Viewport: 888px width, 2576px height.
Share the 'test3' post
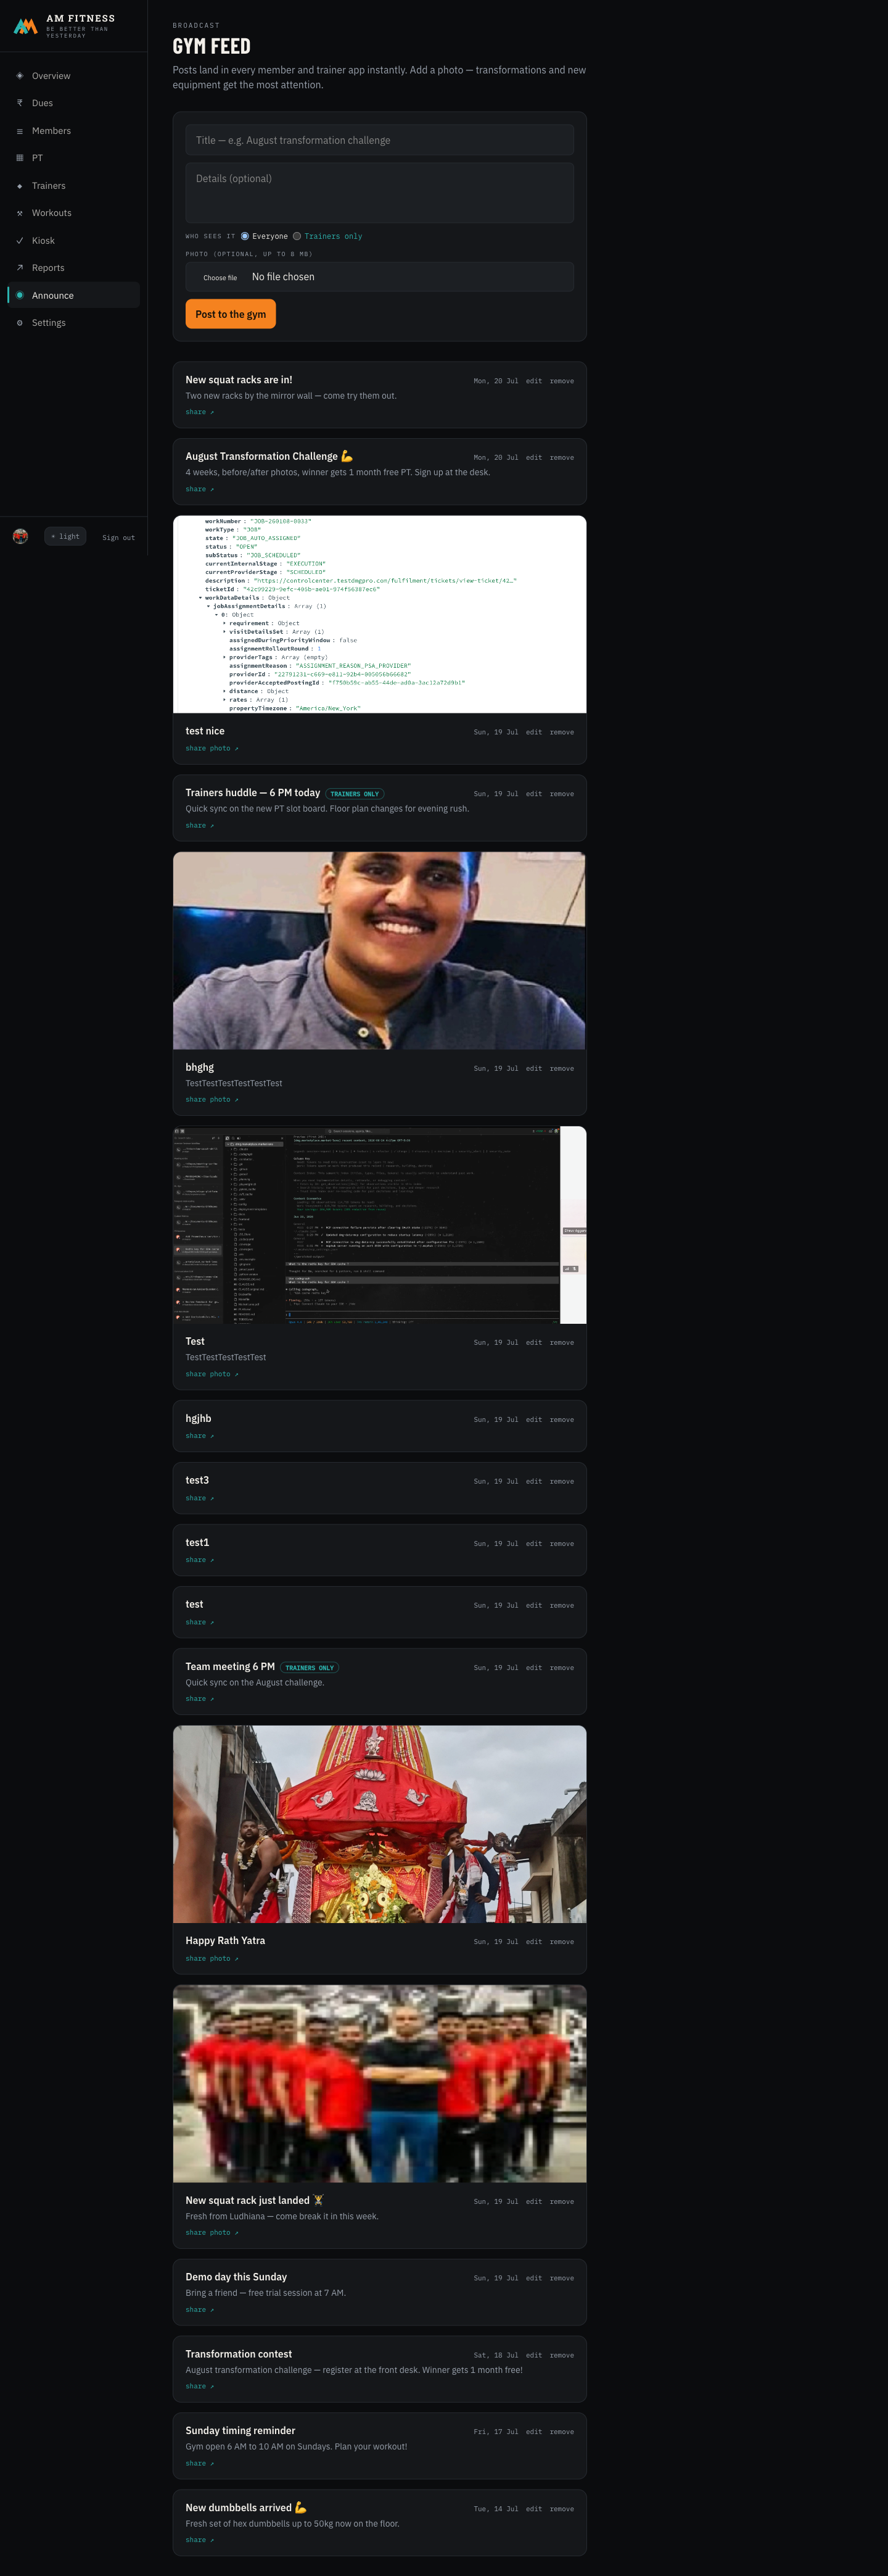[200, 1498]
